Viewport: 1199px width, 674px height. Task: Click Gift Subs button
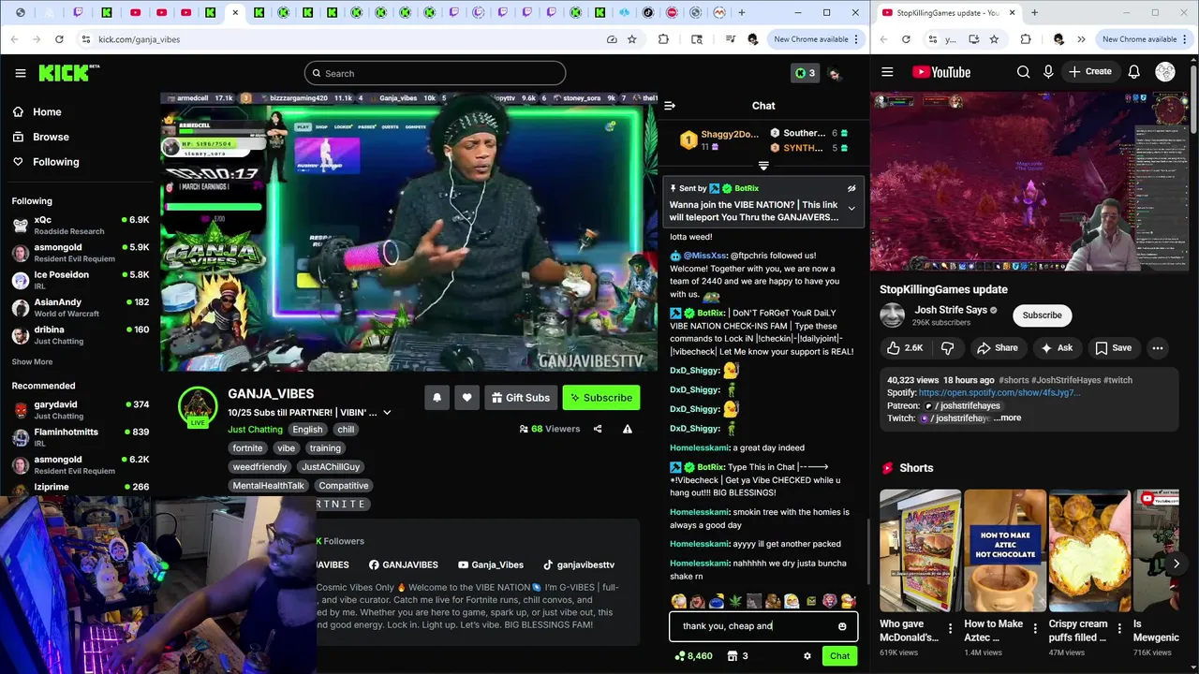point(521,398)
